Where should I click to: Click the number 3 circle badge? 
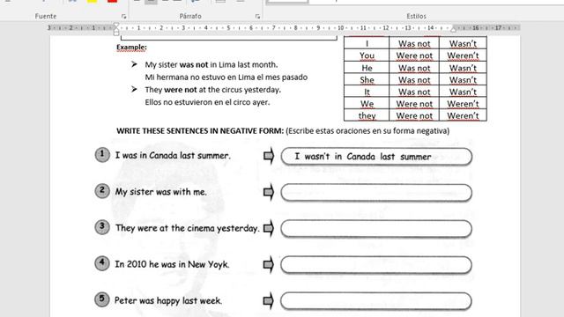pyautogui.click(x=102, y=227)
